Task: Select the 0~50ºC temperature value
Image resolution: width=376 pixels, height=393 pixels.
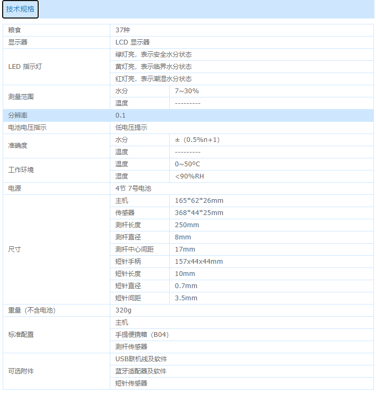Action: pyautogui.click(x=187, y=164)
